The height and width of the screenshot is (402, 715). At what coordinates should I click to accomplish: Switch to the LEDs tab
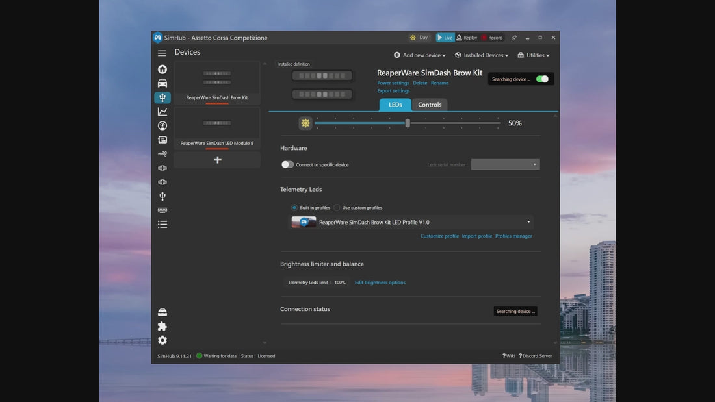coord(395,105)
